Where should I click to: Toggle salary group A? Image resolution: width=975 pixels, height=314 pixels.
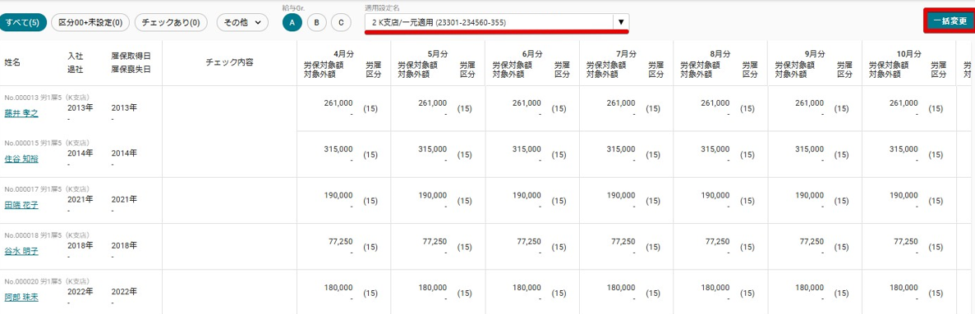click(x=292, y=23)
